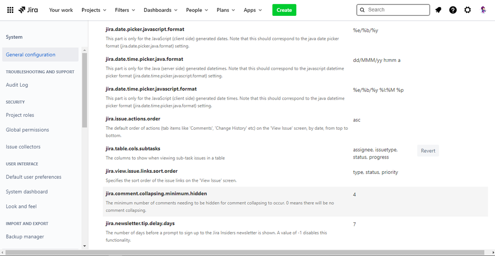Image resolution: width=495 pixels, height=256 pixels.
Task: Click jira.date.picker.javascript.format setting name
Action: click(x=145, y=29)
